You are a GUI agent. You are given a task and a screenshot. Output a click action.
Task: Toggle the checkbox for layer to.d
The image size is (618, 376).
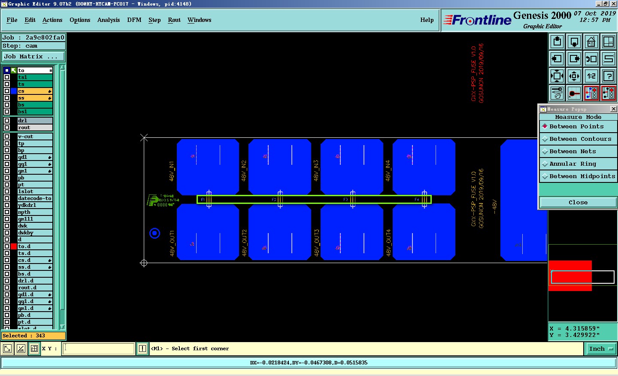click(7, 246)
